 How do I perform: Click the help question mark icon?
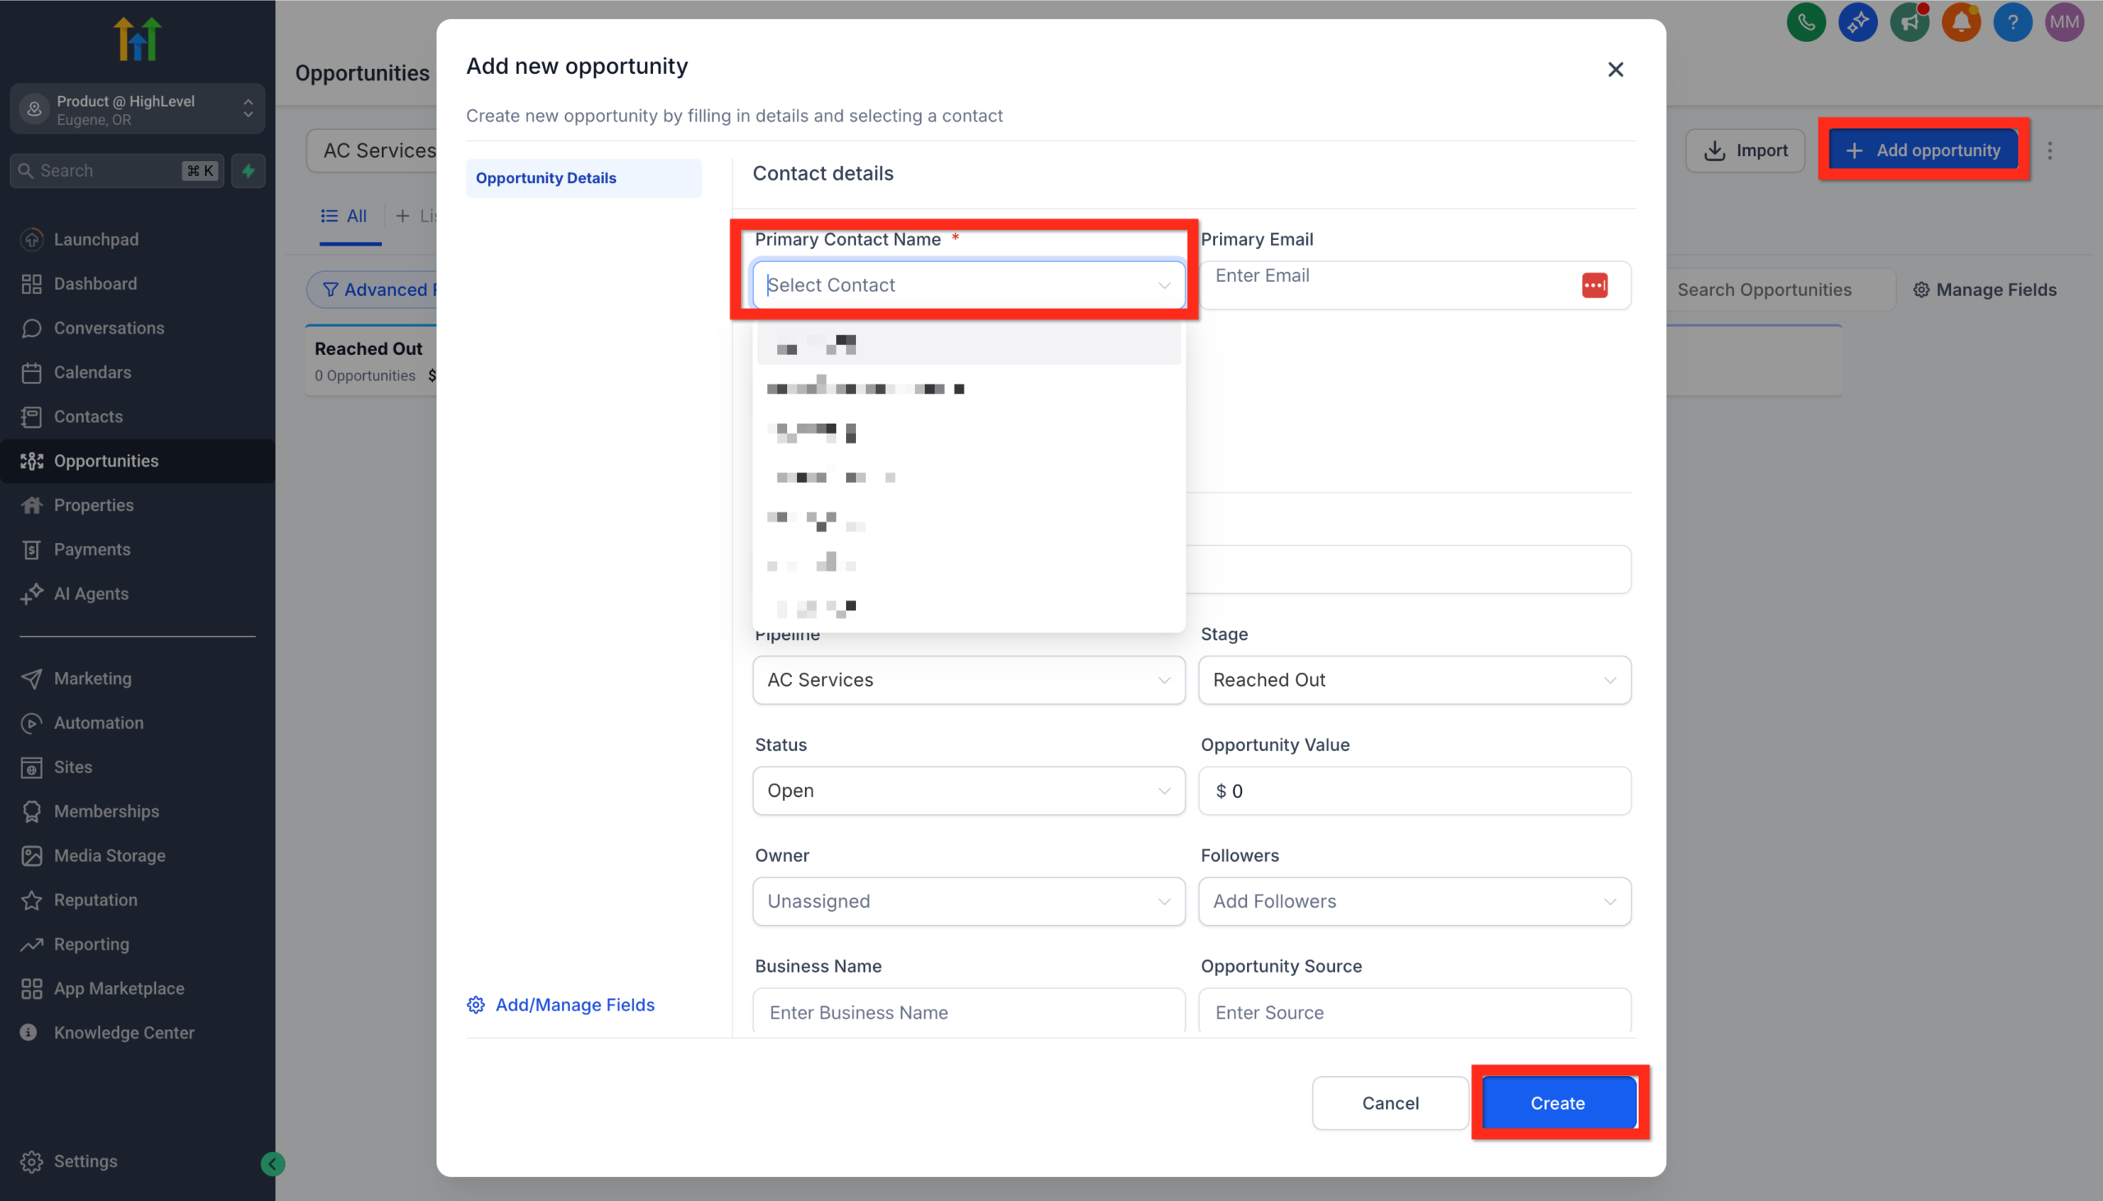[2013, 22]
